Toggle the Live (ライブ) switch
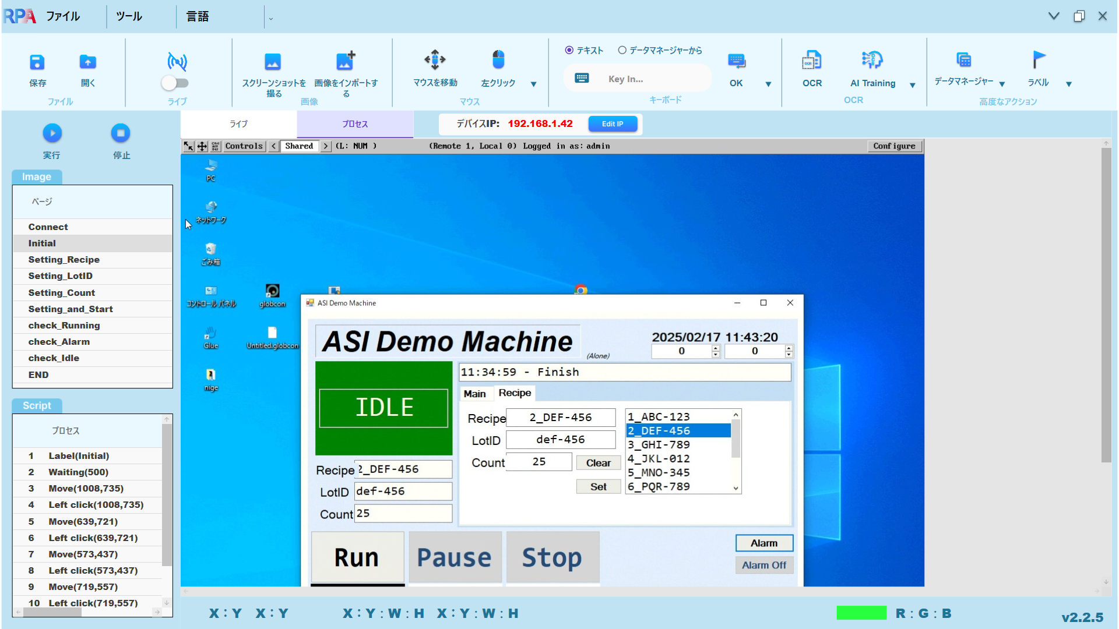 point(175,83)
